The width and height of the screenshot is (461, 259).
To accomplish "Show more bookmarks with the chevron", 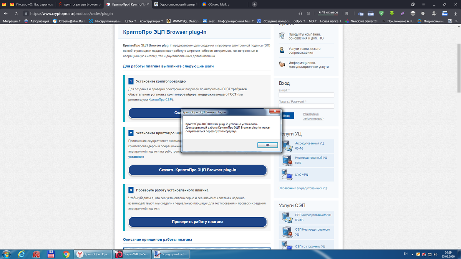I will tap(457, 21).
